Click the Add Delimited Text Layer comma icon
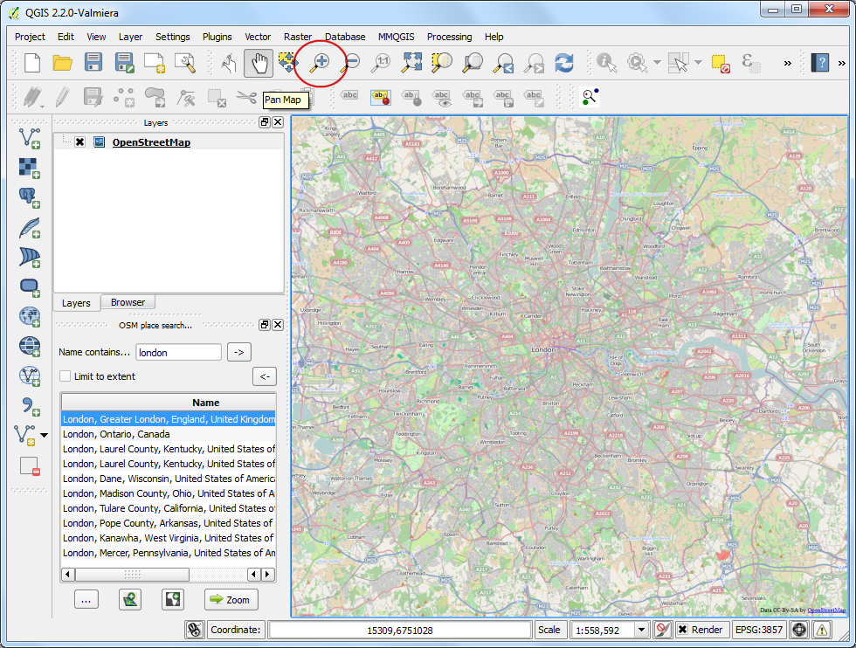The image size is (856, 648). [x=30, y=405]
